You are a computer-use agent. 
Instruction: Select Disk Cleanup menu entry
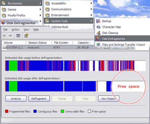point(110,33)
